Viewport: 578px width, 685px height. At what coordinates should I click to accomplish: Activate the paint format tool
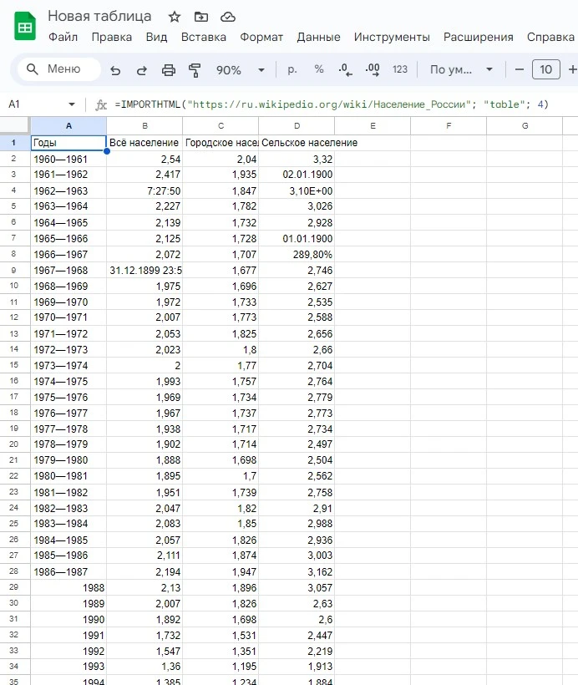(195, 70)
